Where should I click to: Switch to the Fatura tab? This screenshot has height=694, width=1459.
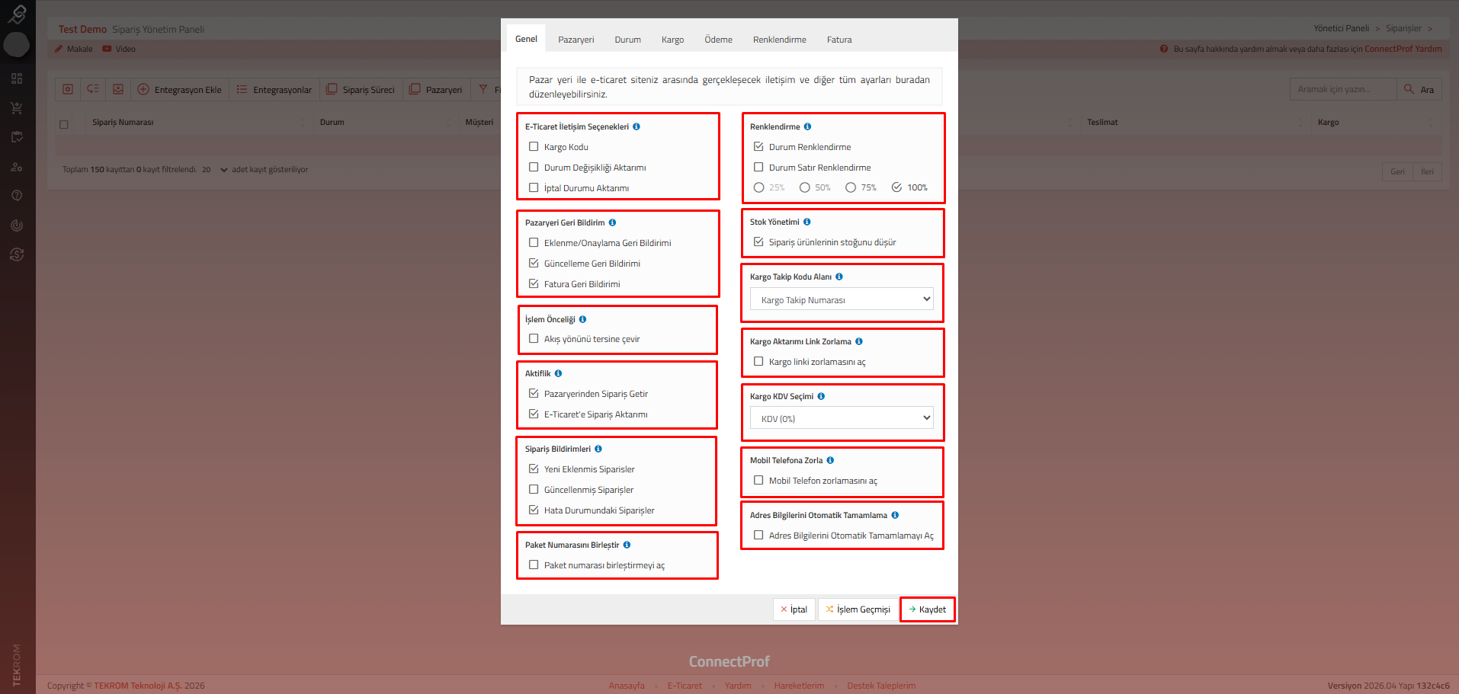point(839,40)
